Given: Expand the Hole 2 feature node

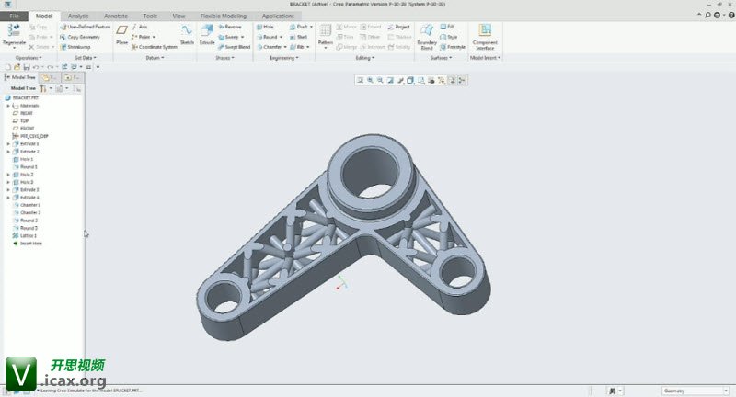Looking at the screenshot, I should coord(8,174).
